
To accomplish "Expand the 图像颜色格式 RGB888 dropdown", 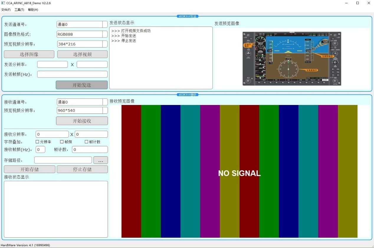I will tap(105, 34).
